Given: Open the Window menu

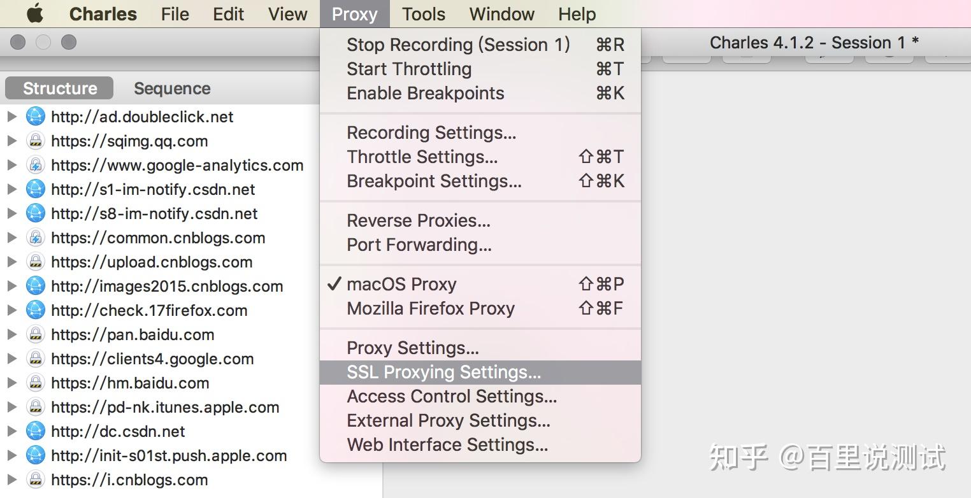Looking at the screenshot, I should tap(502, 14).
